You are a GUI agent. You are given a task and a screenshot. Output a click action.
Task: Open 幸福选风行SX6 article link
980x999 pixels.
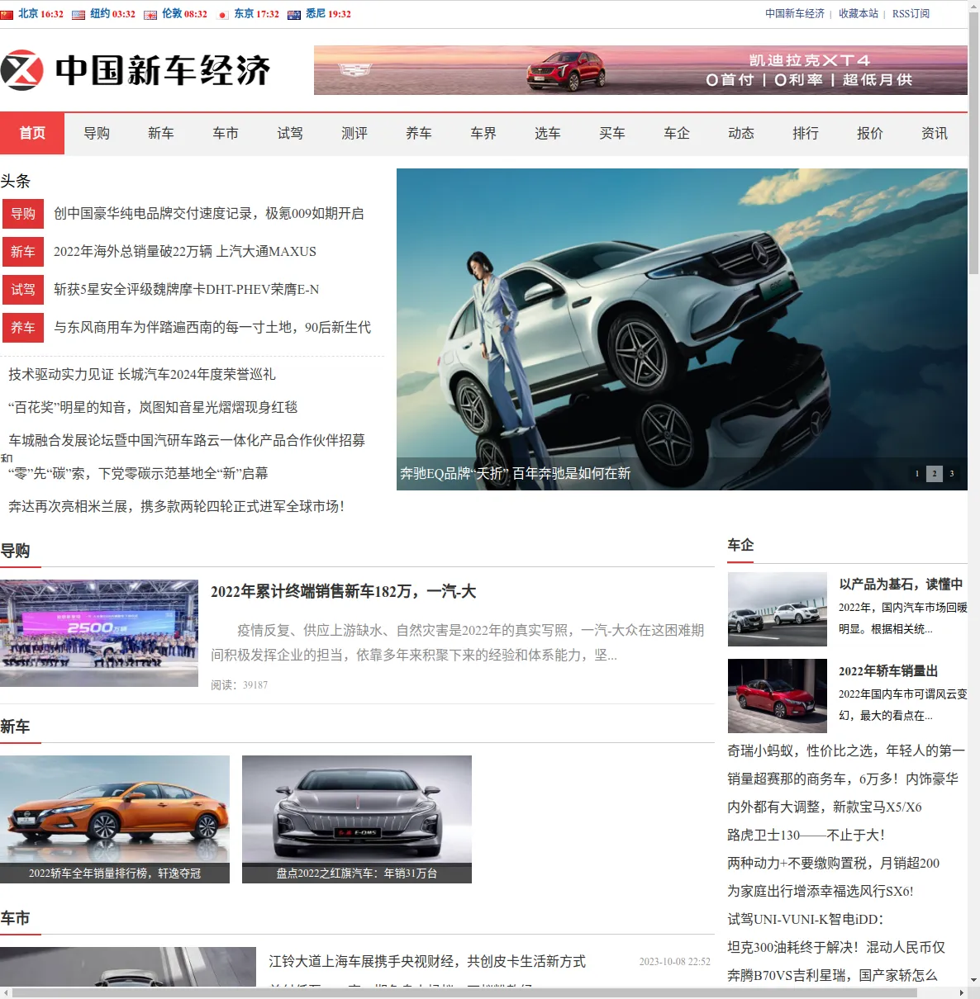pos(821,892)
